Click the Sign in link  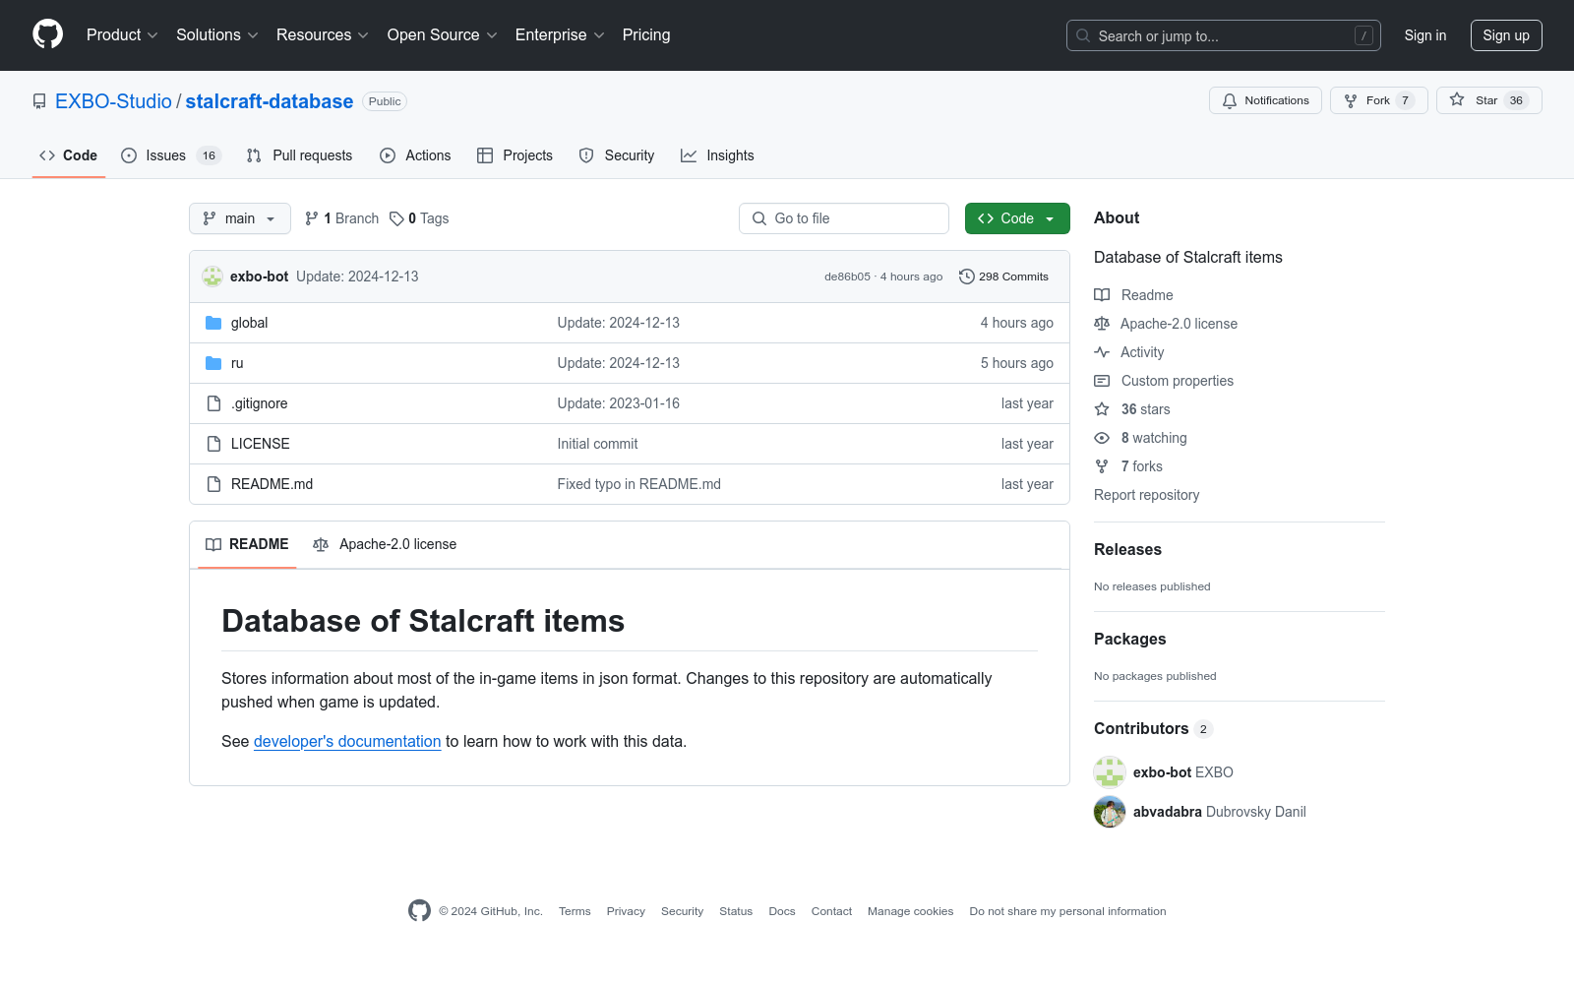1425,35
